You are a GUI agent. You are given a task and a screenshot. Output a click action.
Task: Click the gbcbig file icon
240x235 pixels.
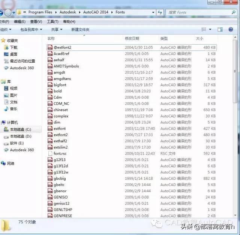coord(50,178)
